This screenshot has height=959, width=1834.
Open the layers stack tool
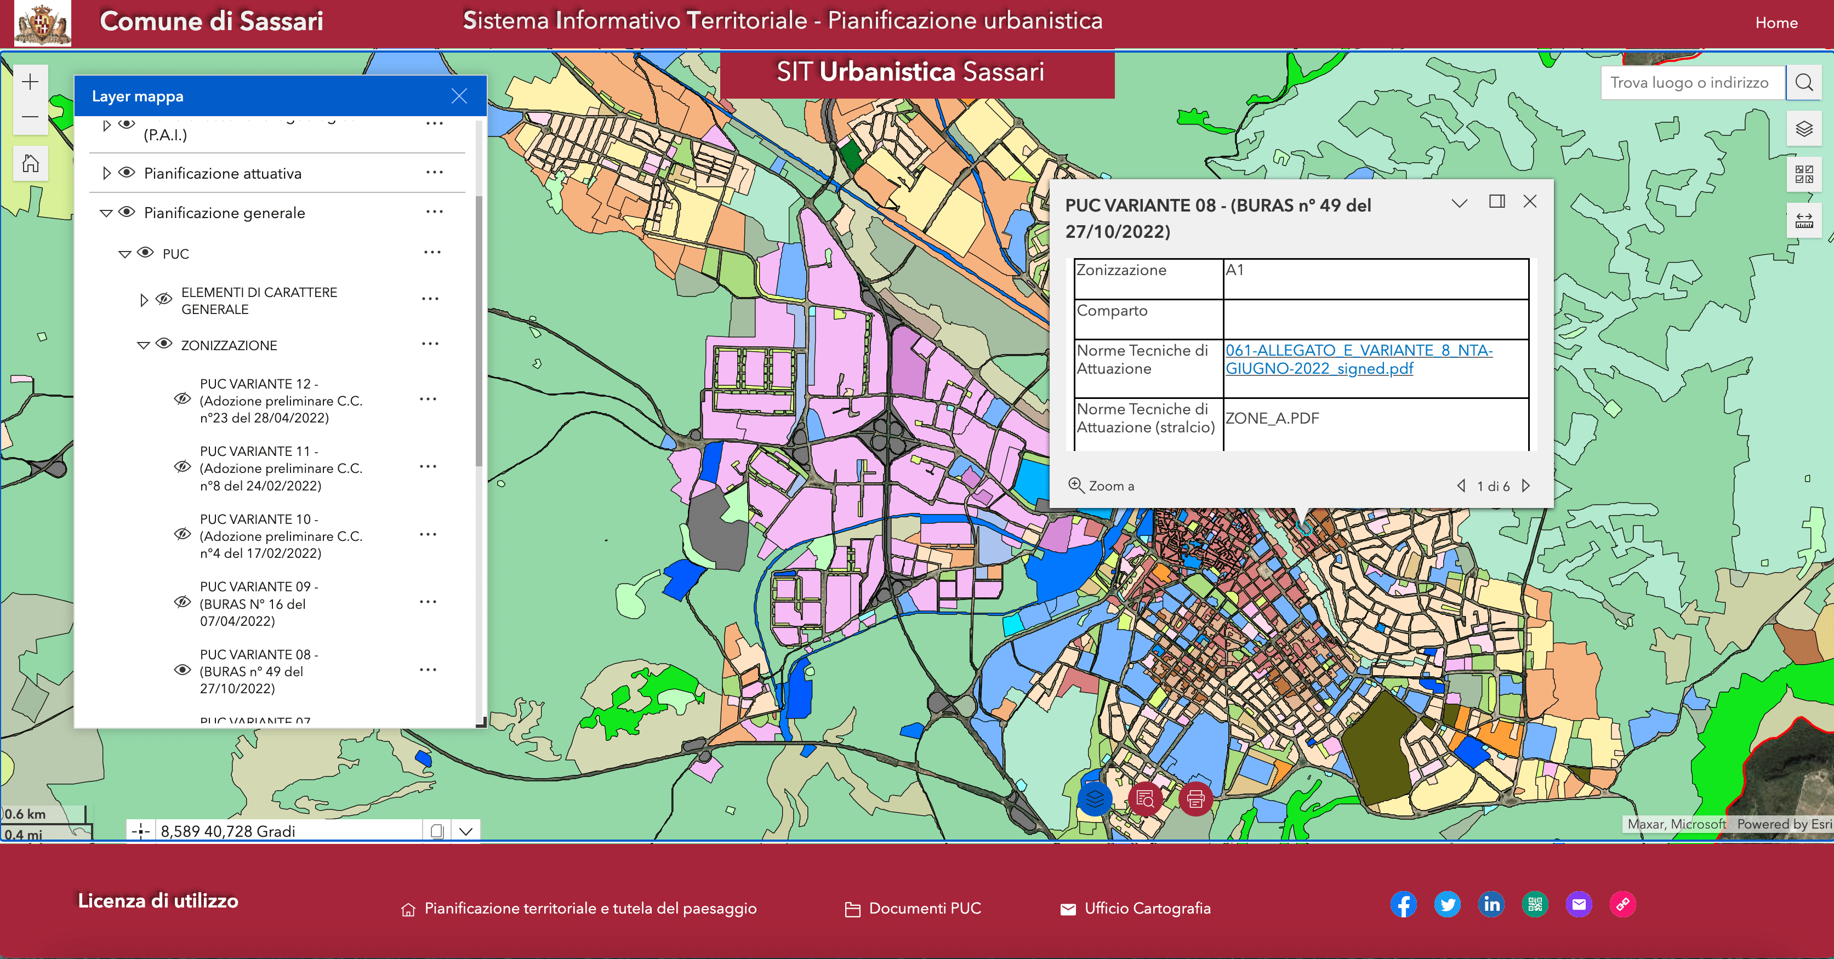tap(1803, 129)
